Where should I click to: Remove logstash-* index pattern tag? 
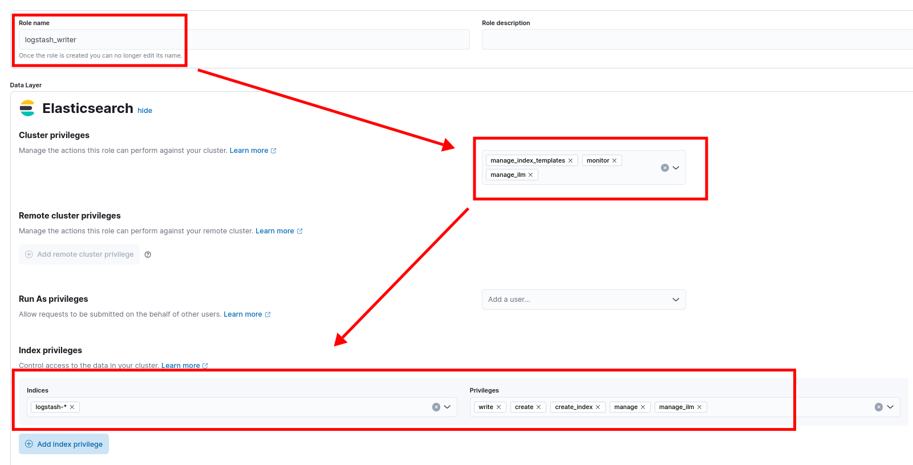tap(72, 407)
